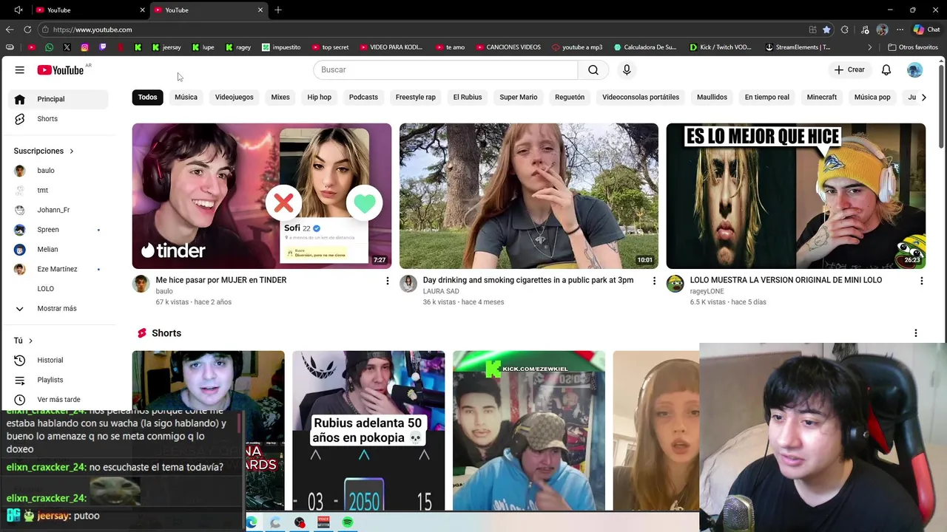Click the YouTube logo
The image size is (947, 532).
click(x=61, y=69)
